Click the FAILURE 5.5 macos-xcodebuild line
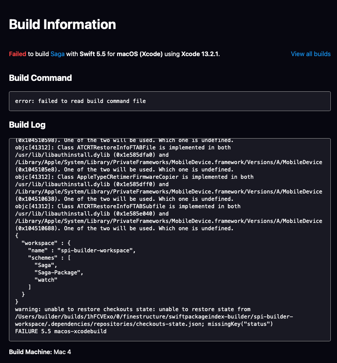337x363 pixels. 61,331
